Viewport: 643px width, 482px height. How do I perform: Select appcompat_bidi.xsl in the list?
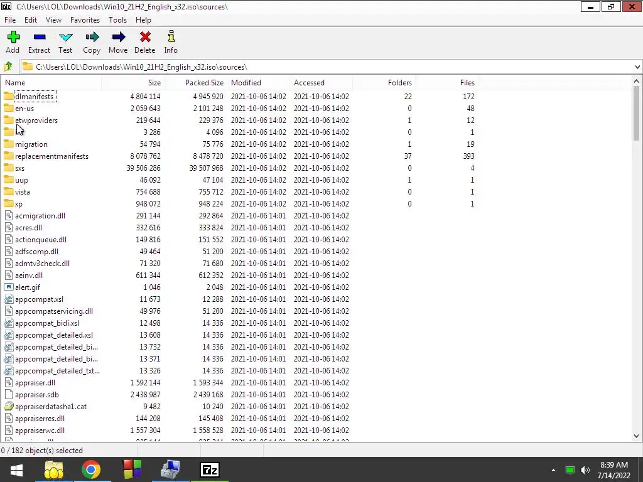(x=46, y=323)
